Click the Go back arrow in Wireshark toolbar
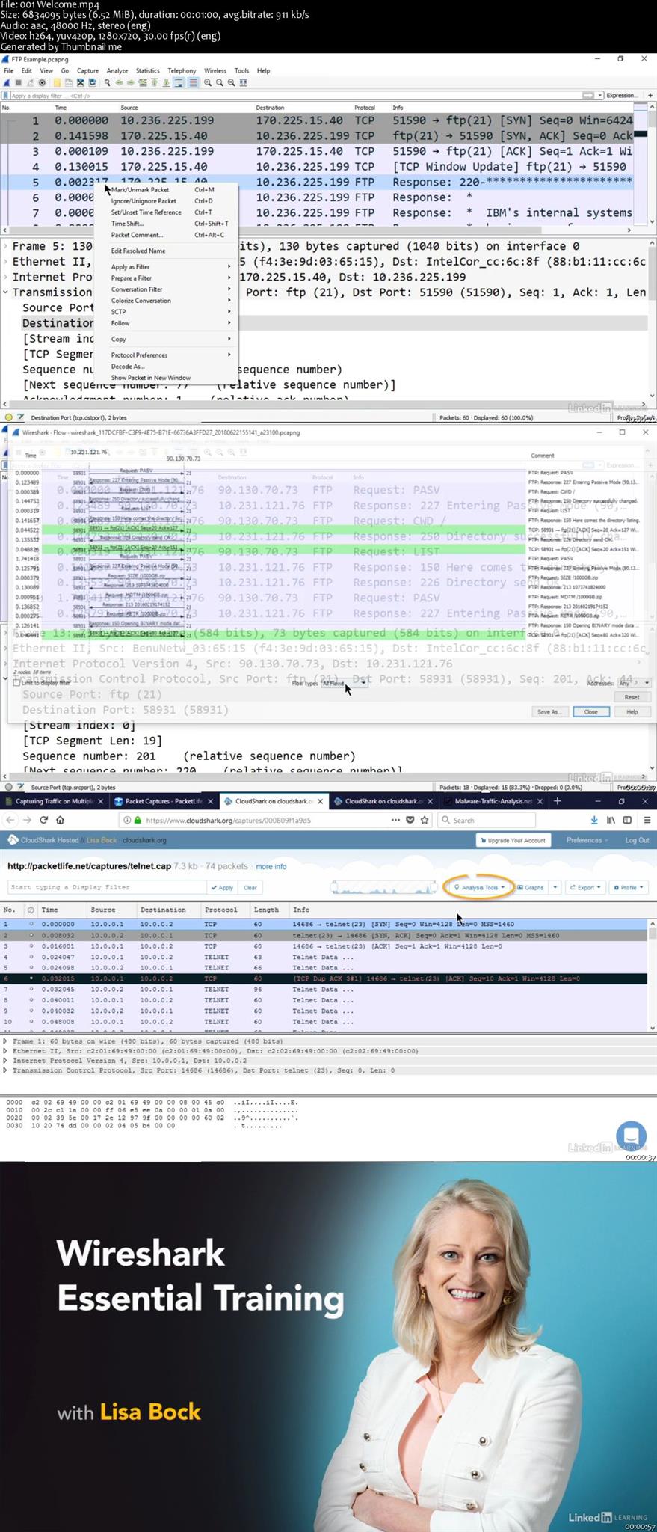Image resolution: width=657 pixels, height=1532 pixels. (120, 82)
